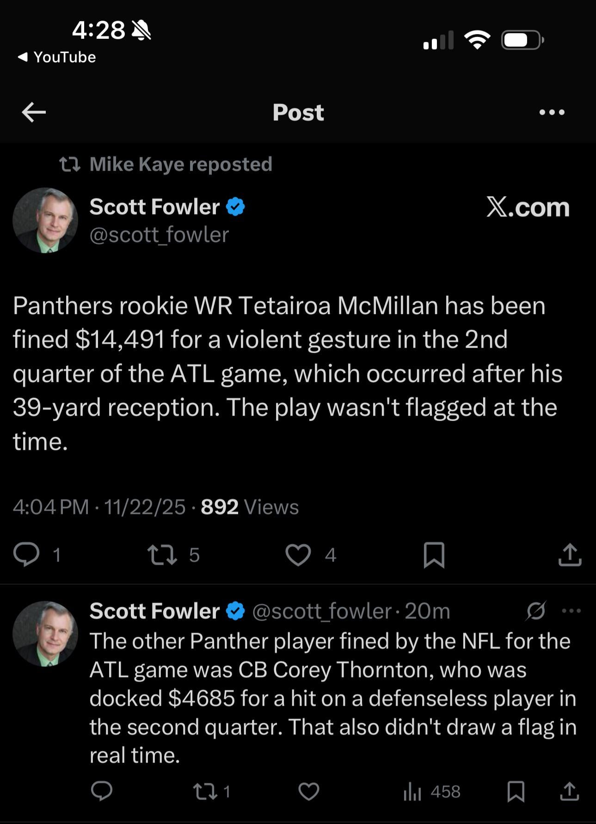Open the Grok icon on the reply
596x824 pixels.
[536, 611]
